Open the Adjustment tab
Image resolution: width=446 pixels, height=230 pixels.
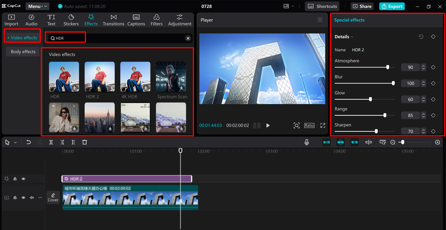pos(180,20)
